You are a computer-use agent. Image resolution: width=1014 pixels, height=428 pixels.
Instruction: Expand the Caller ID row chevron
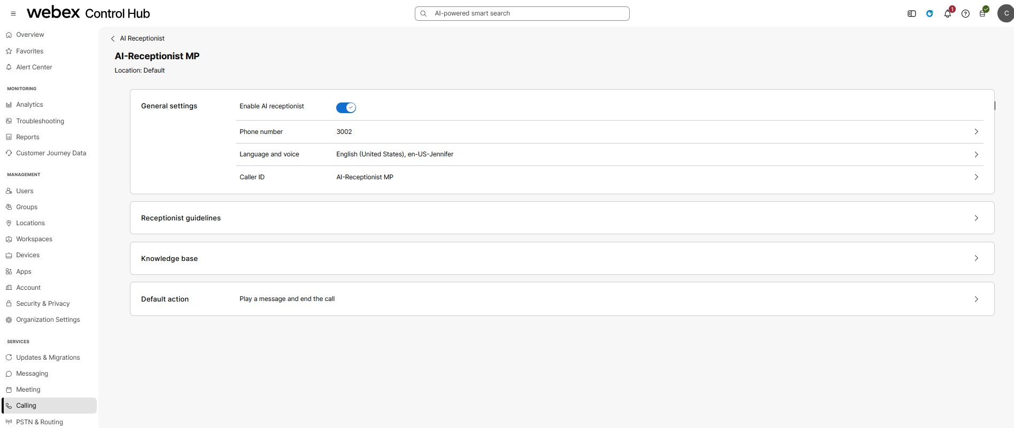pos(976,177)
